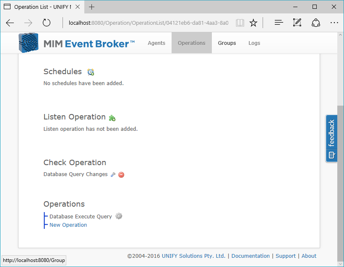Click scrollbar down arrow

point(340,264)
